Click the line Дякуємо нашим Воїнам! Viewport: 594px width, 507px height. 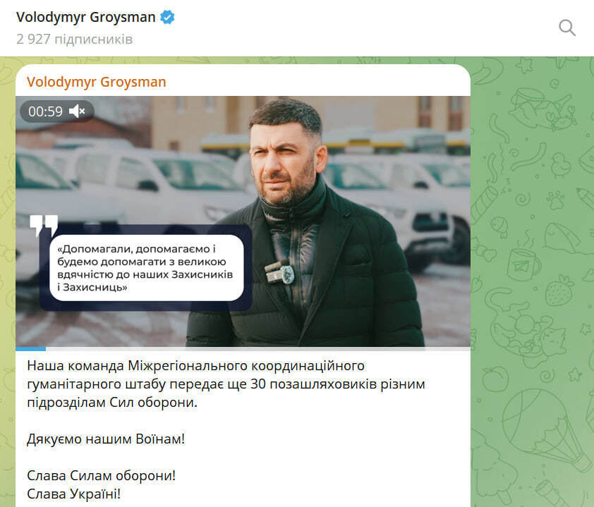(106, 439)
